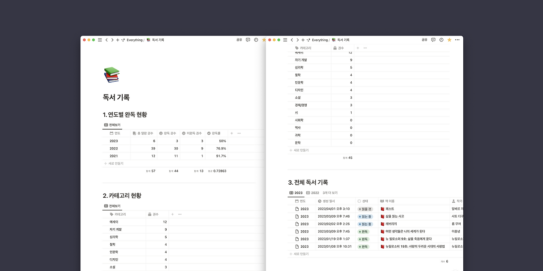The image size is (543, 271).
Task: Click the 읽을 것 status tag for 페스트
Action: tap(365, 209)
